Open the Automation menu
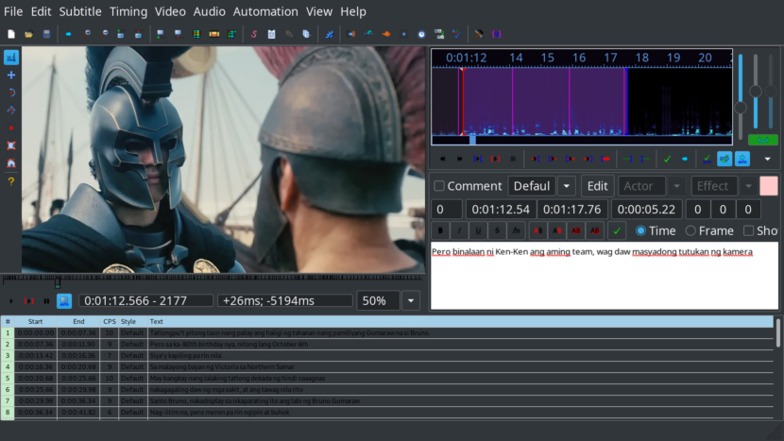The width and height of the screenshot is (784, 441). click(x=265, y=11)
